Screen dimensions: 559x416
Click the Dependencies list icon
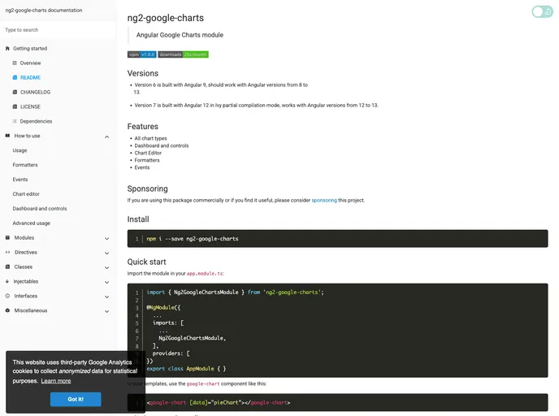coord(15,121)
